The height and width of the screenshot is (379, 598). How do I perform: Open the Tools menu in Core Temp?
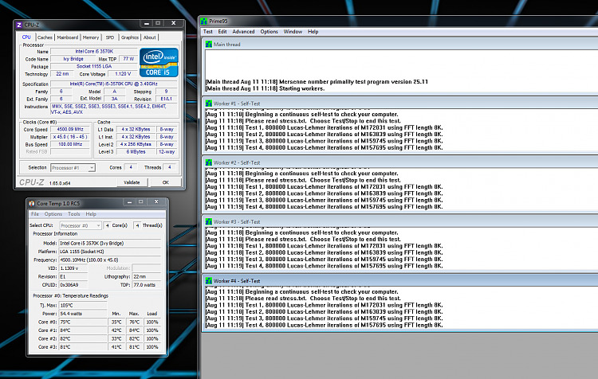[74, 214]
